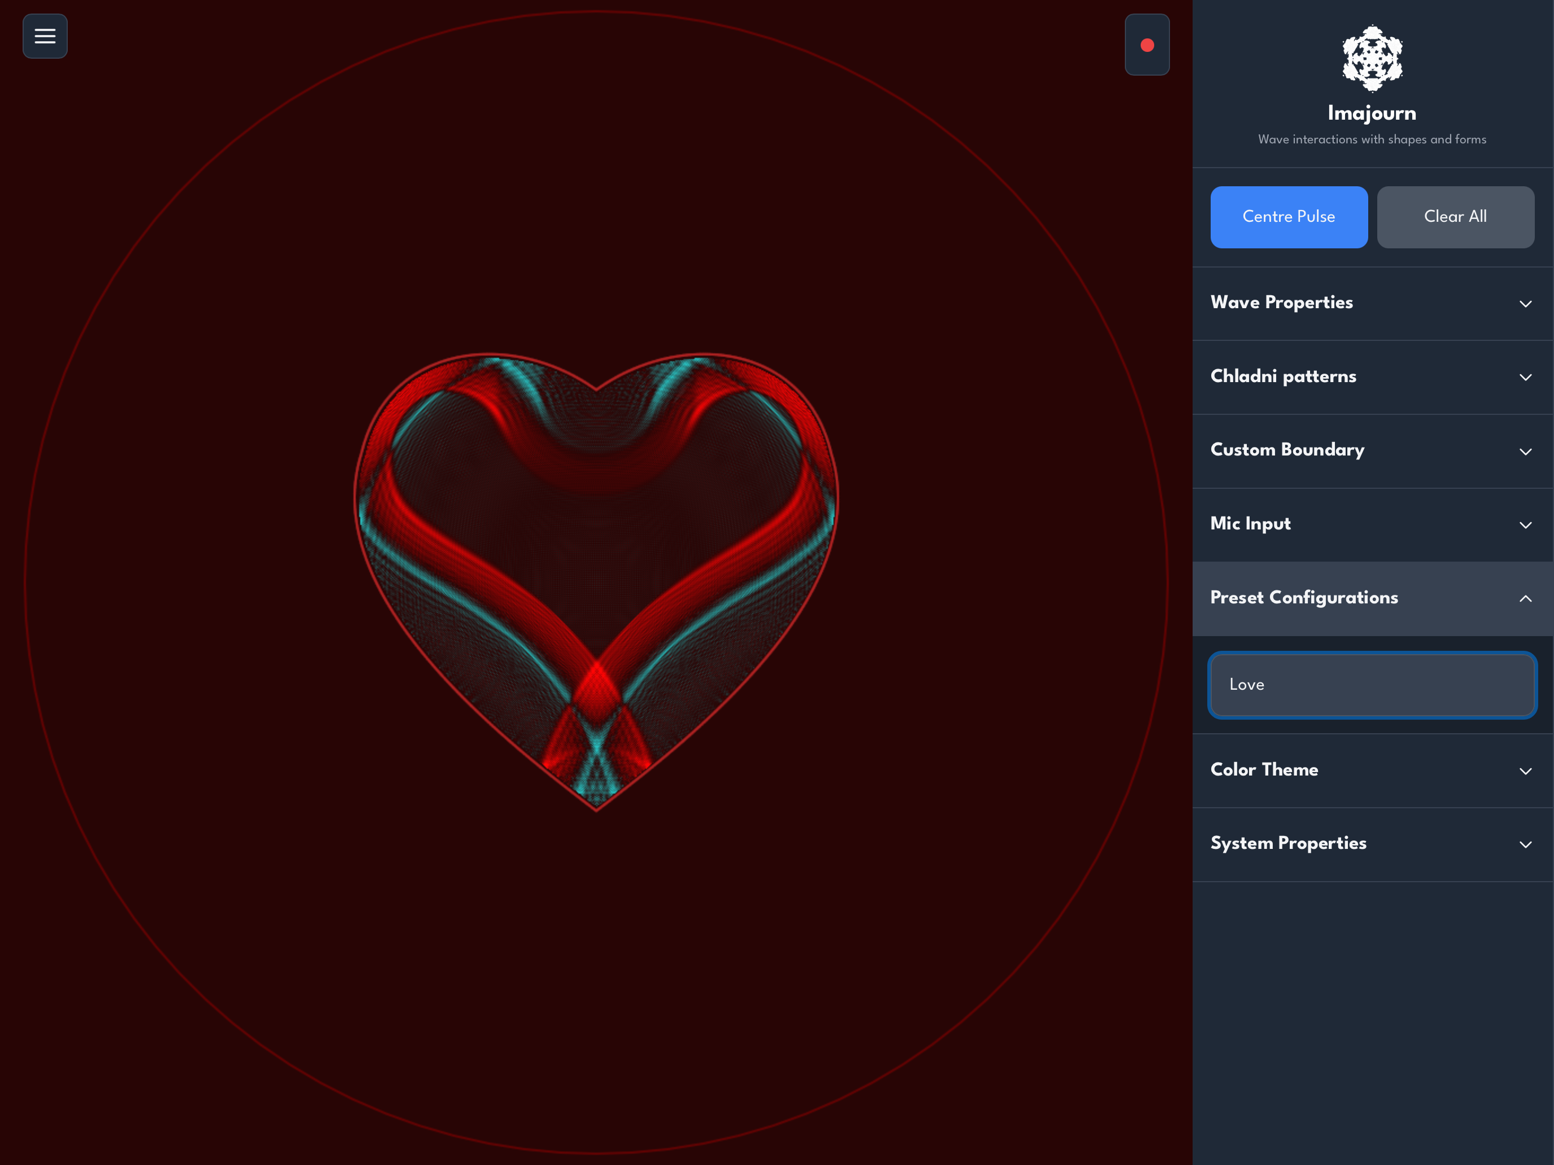This screenshot has height=1165, width=1554.
Task: Click the Imajourn title text
Action: click(1372, 113)
